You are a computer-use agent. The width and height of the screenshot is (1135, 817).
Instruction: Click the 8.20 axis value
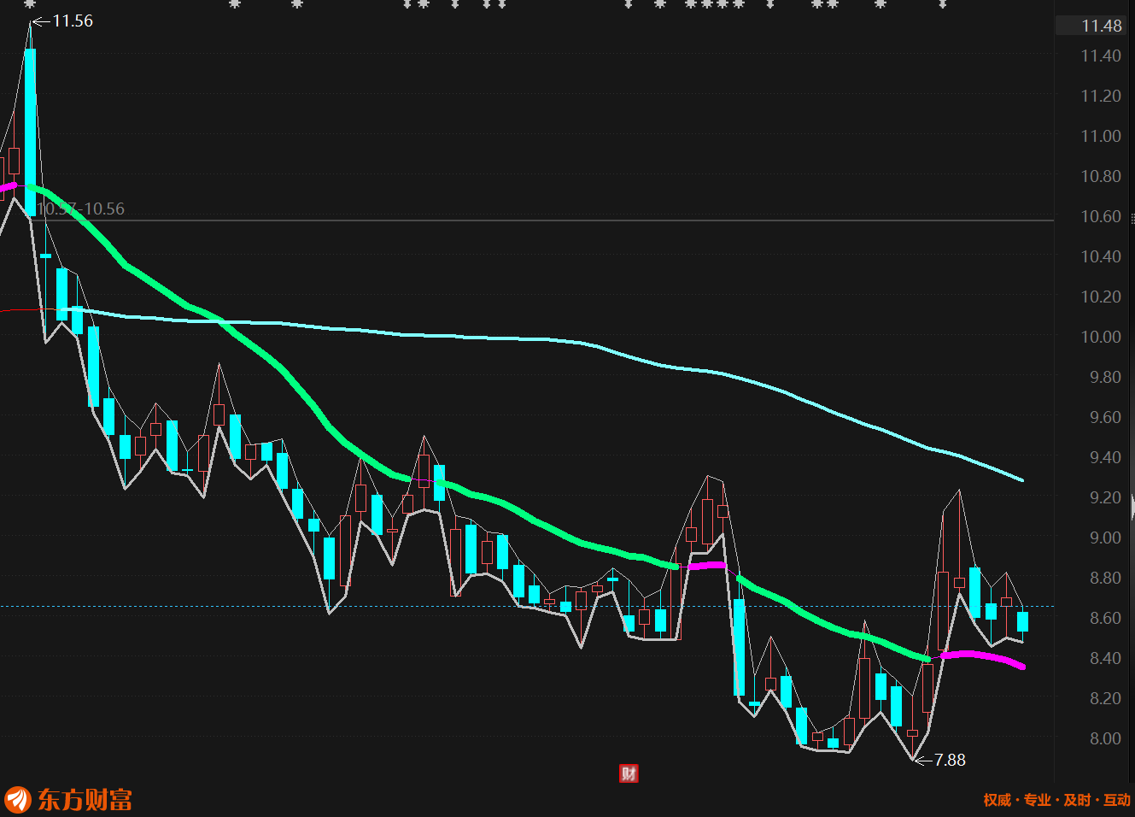1105,698
